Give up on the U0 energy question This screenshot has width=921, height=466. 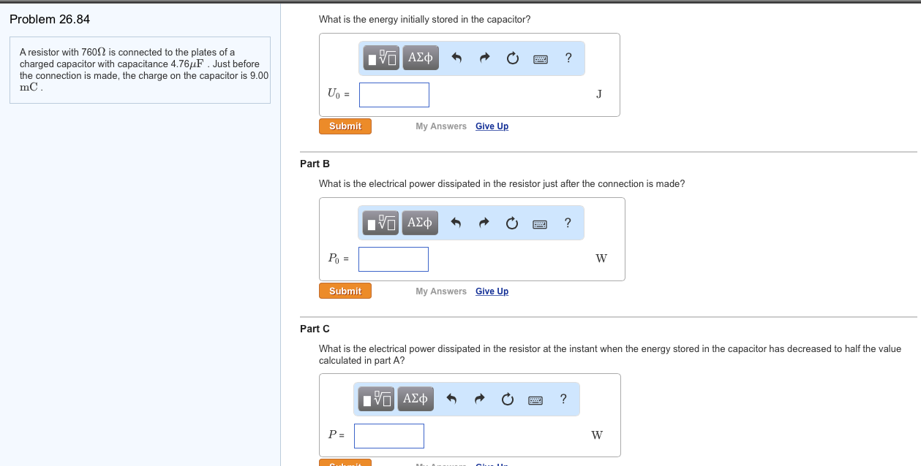tap(492, 126)
